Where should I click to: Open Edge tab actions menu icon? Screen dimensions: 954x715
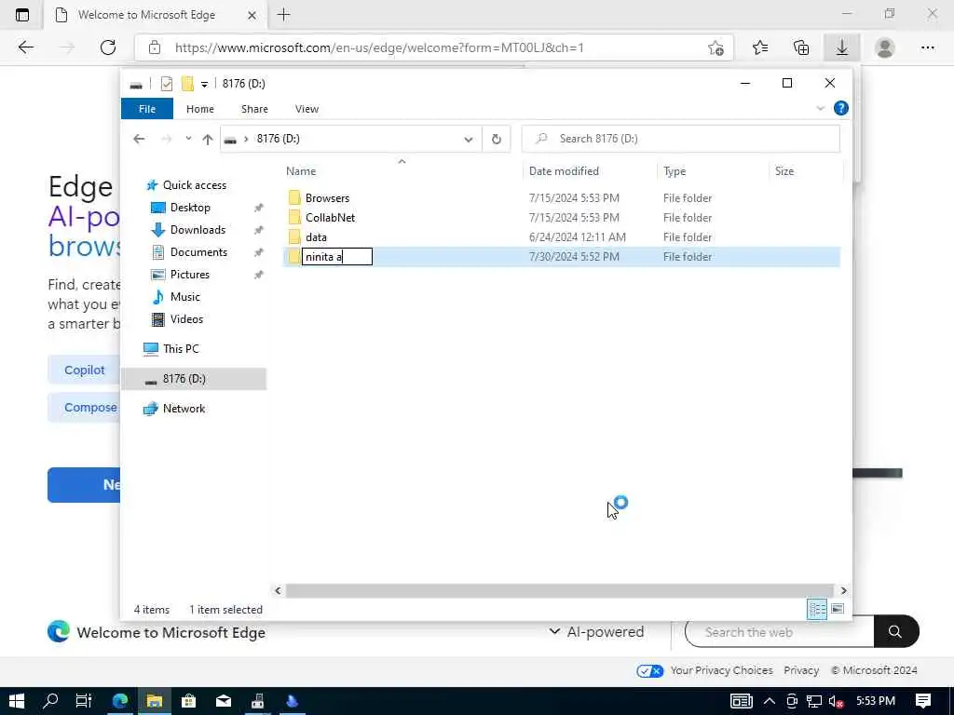pos(22,15)
